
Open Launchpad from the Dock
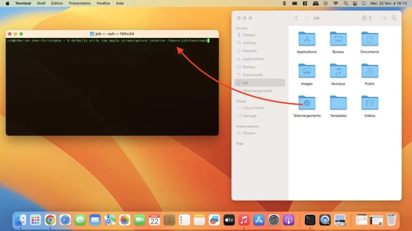(x=35, y=220)
